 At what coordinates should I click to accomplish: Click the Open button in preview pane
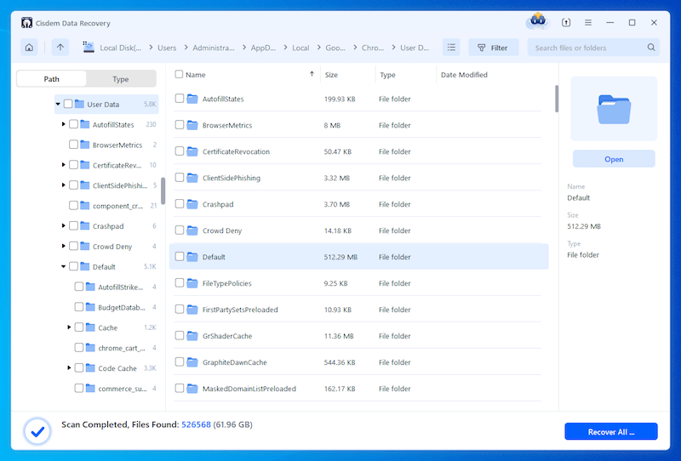point(614,159)
